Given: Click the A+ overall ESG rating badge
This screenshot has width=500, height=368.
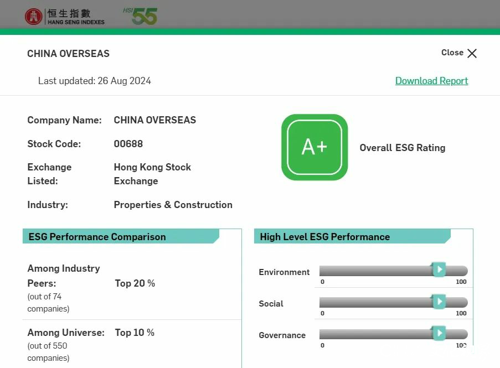Looking at the screenshot, I should [x=315, y=147].
